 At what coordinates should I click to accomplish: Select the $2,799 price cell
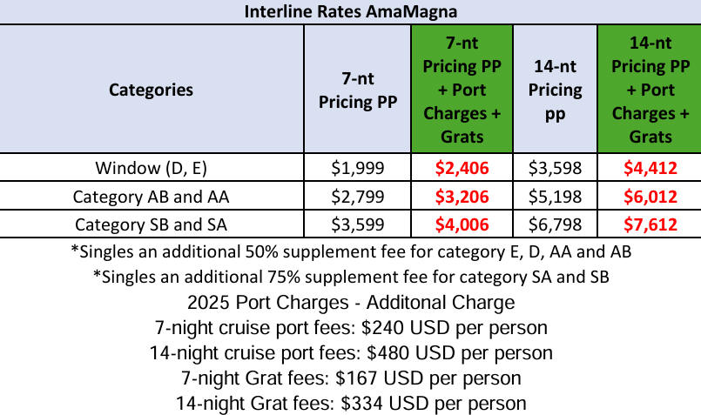click(x=358, y=196)
